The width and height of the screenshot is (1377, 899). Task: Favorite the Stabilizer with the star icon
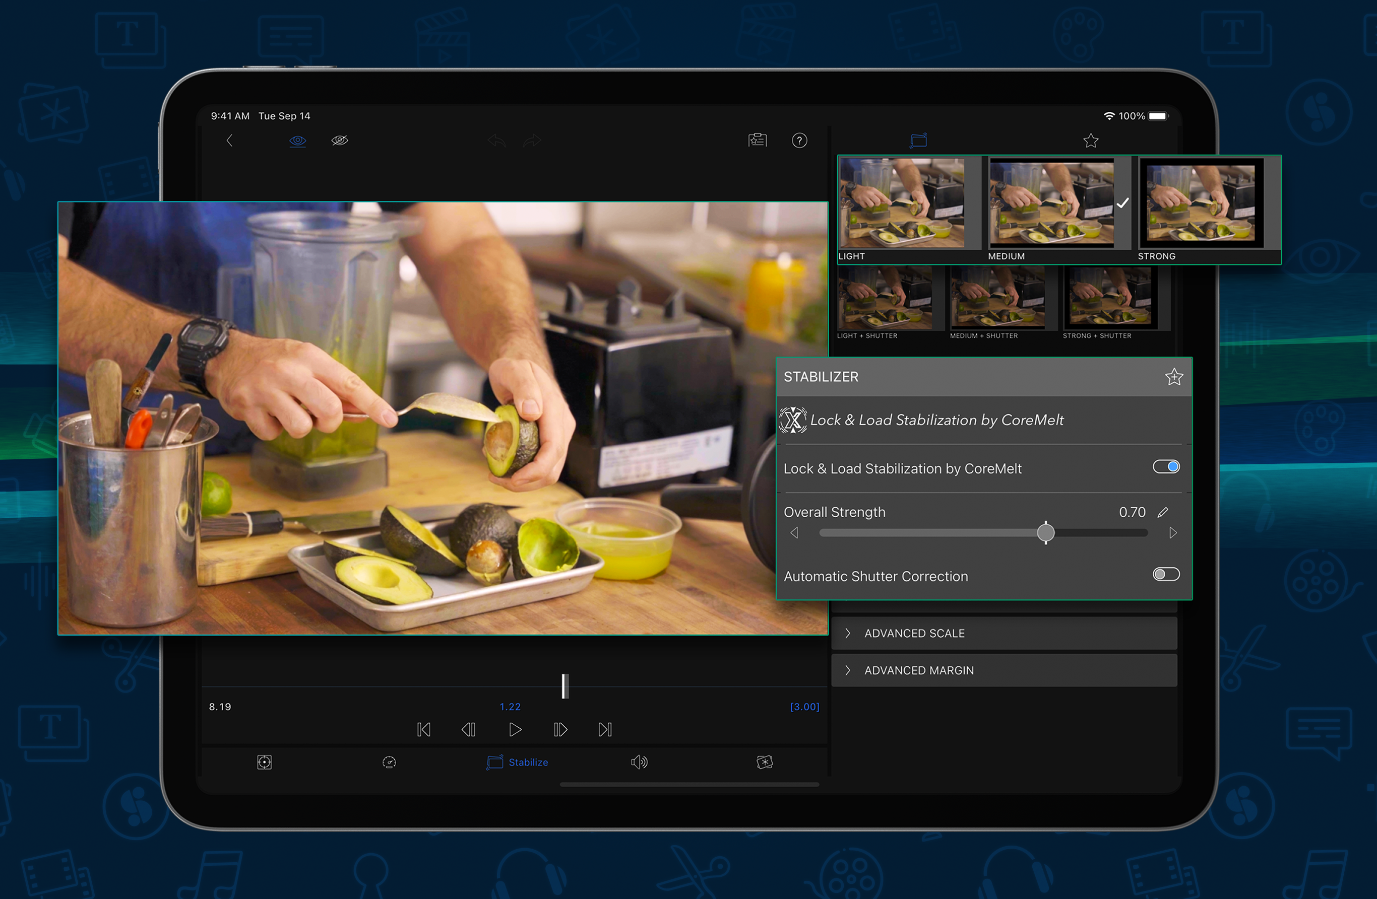pyautogui.click(x=1174, y=377)
